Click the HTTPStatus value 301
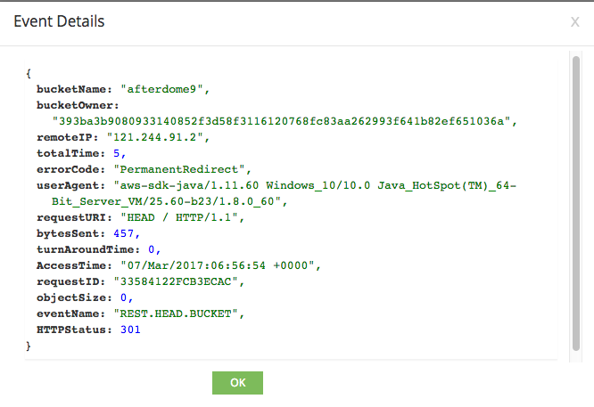This screenshot has height=407, width=594. tap(128, 330)
